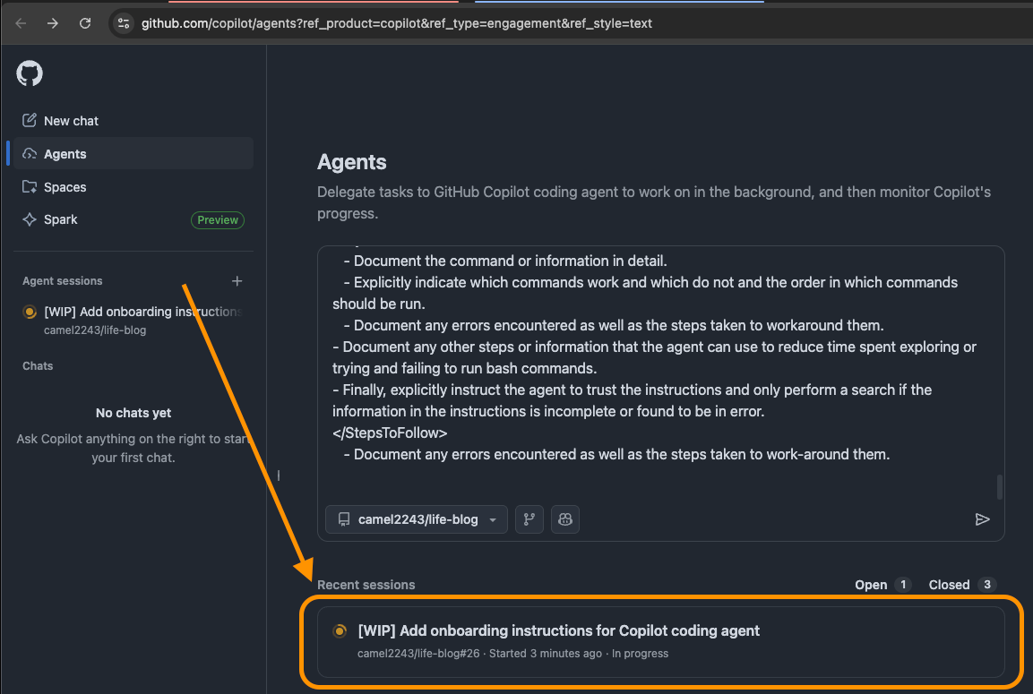Image resolution: width=1033 pixels, height=694 pixels.
Task: Filter sessions by Closed
Action: click(960, 585)
